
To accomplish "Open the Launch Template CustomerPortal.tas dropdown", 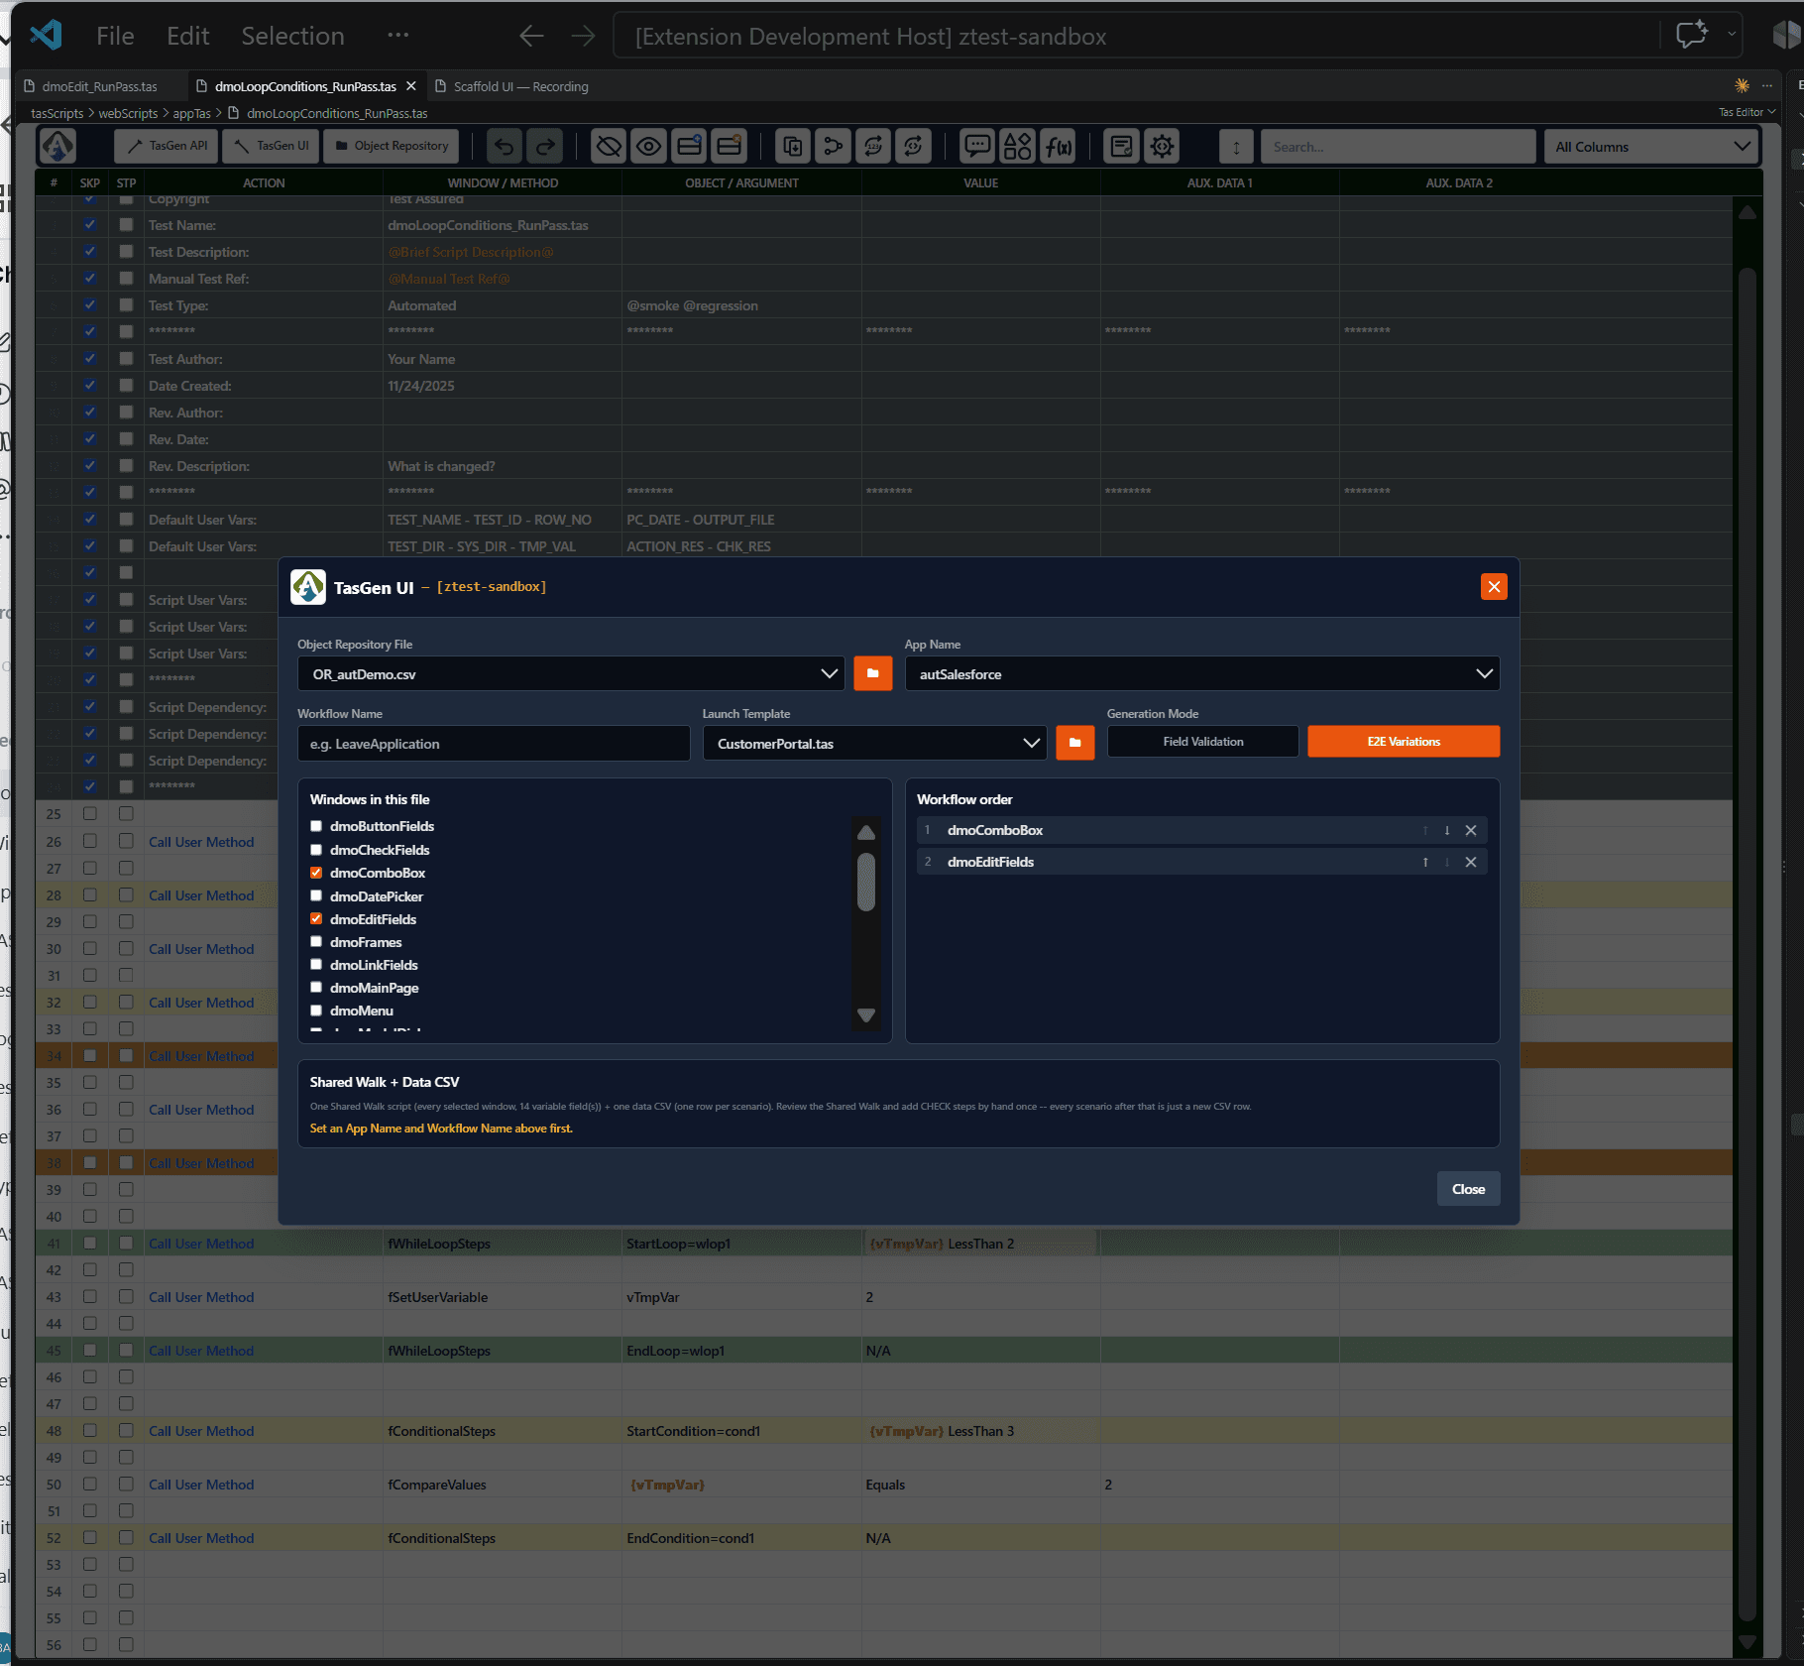I will [874, 743].
